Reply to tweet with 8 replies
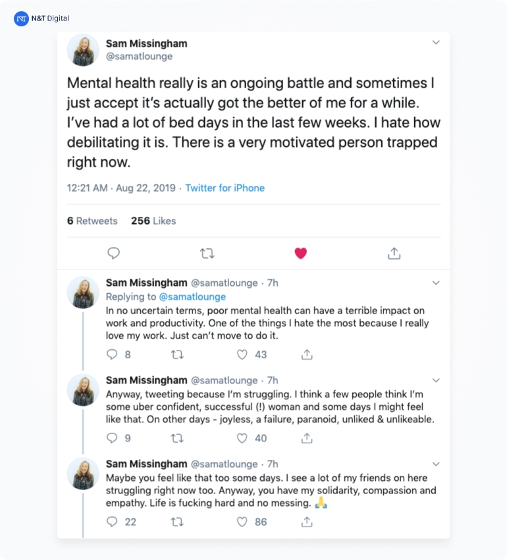Screen dimensions: 507x560 [x=112, y=354]
